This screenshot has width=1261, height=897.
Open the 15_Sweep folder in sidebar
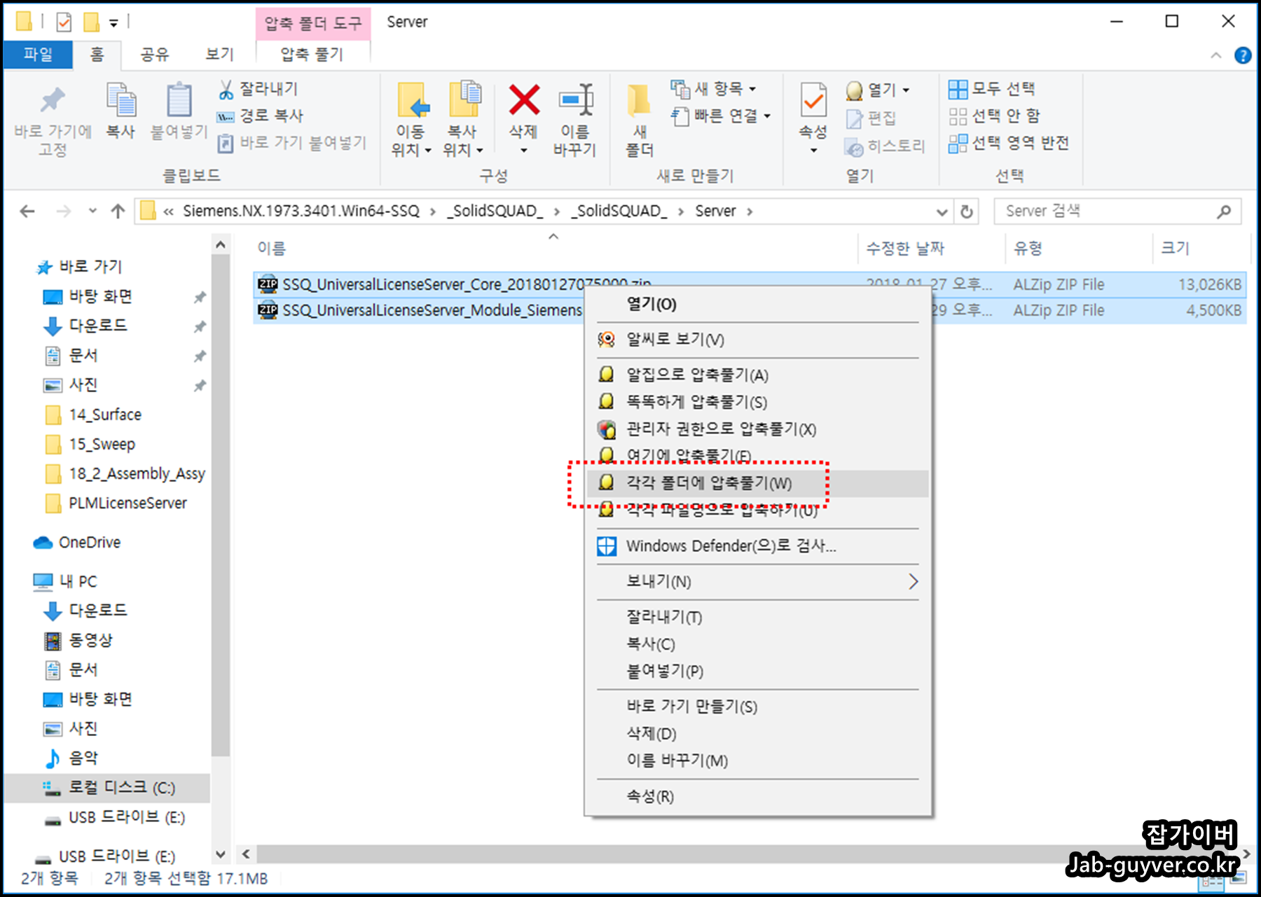pos(90,444)
